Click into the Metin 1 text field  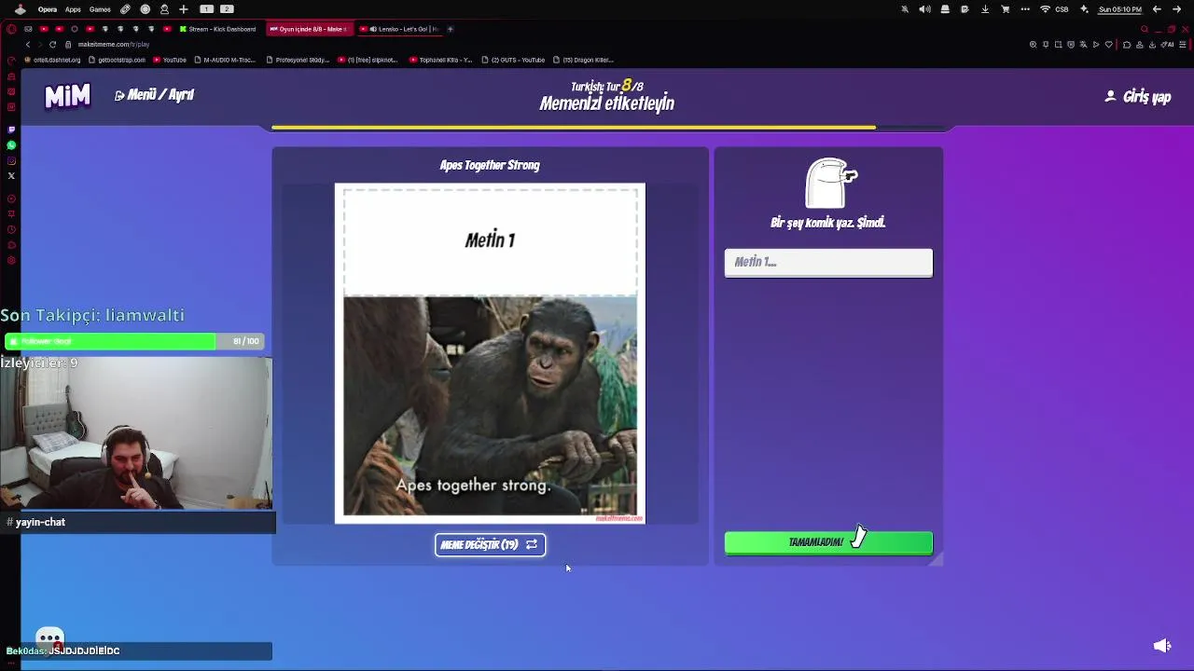(828, 263)
